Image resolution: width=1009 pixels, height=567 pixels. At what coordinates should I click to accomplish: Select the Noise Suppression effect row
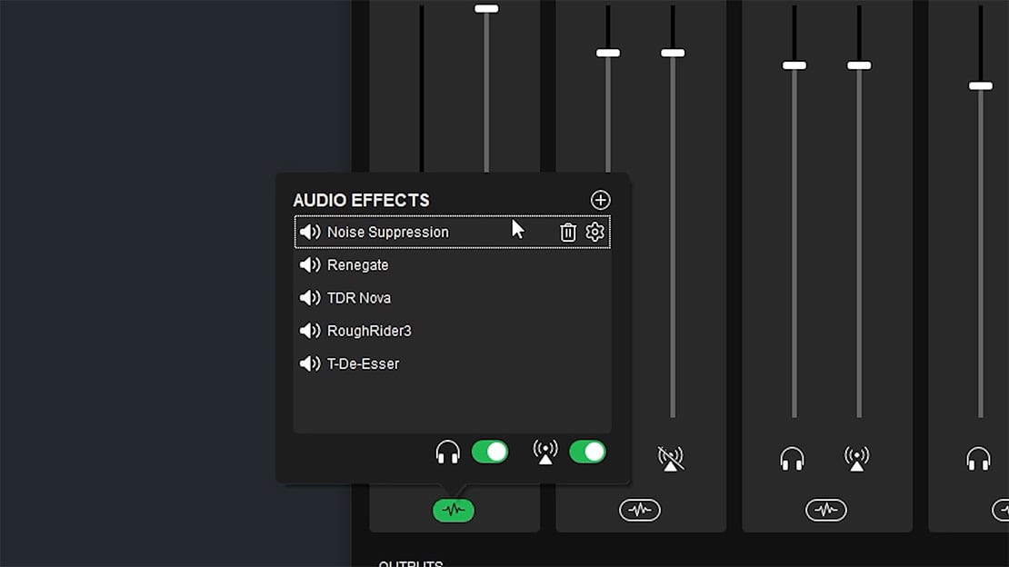click(x=453, y=232)
